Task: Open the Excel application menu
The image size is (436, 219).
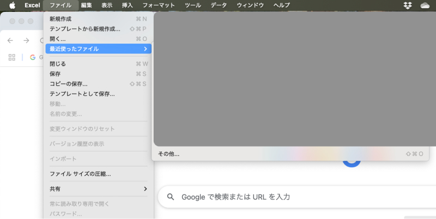Action: [32, 5]
